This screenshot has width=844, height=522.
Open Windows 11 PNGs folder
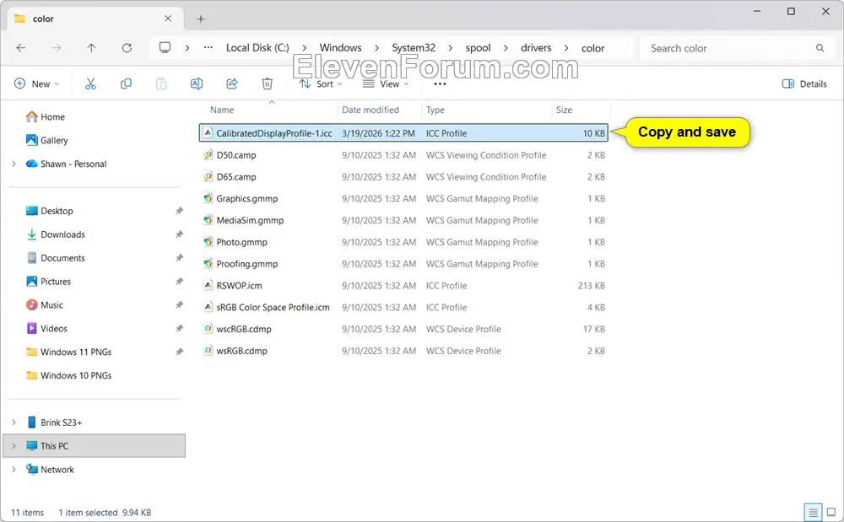point(69,352)
